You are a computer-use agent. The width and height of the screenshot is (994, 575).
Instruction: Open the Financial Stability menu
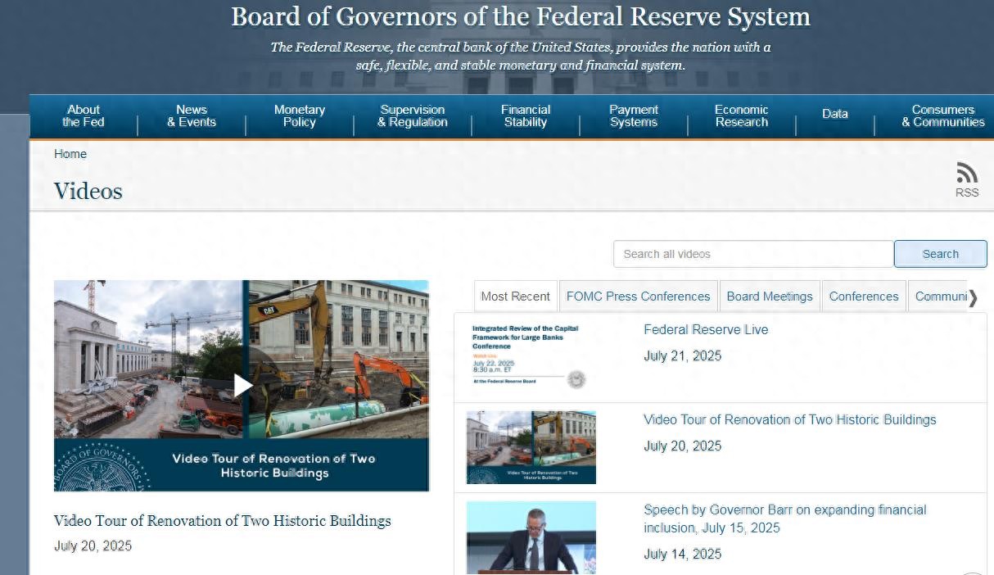tap(526, 115)
